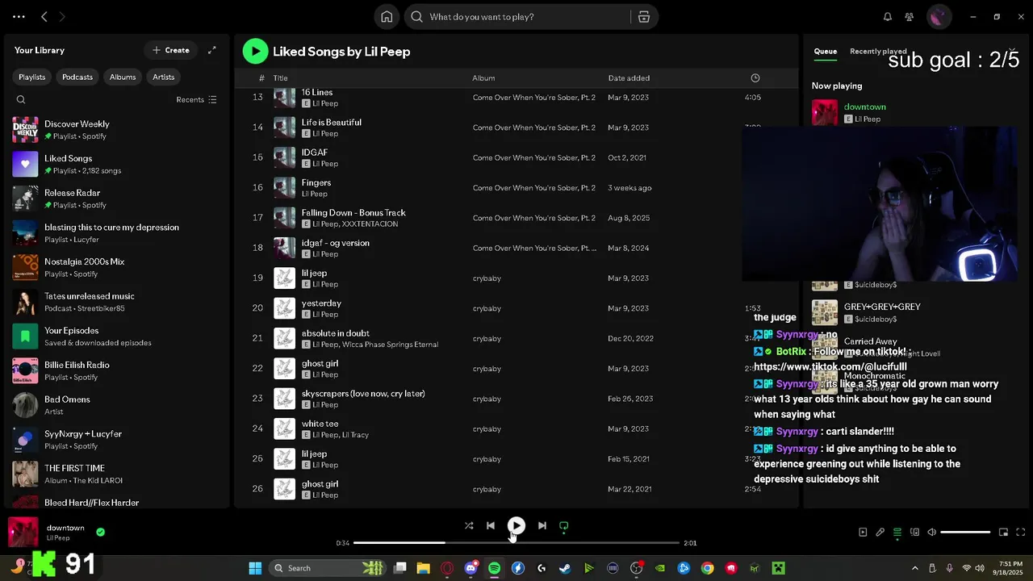Open the Browse icon in search bar
1033x581 pixels.
coord(644,17)
